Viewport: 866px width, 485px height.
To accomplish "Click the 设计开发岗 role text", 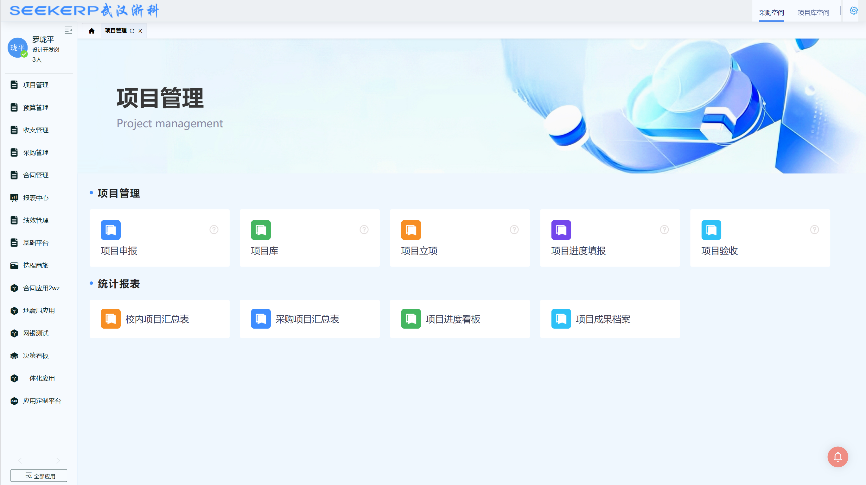I will (46, 50).
